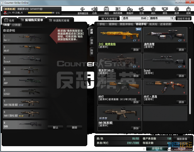Open the shop icon

click(106, 9)
